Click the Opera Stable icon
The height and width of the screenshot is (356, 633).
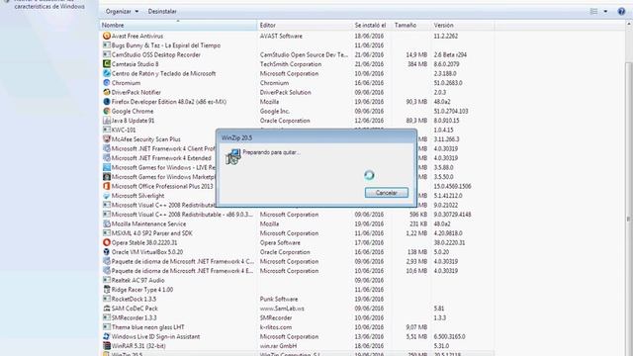tap(107, 242)
